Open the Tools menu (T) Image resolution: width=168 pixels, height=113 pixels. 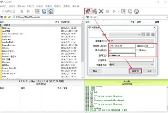(x=49, y=6)
